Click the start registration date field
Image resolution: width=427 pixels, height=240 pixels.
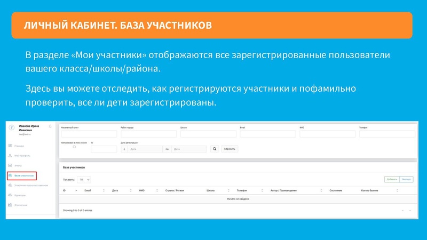[x=145, y=149]
